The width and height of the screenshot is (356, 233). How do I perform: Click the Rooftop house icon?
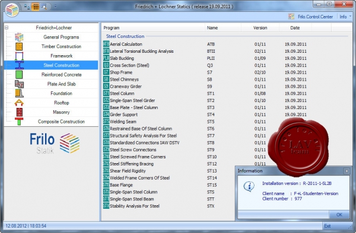coord(19,103)
